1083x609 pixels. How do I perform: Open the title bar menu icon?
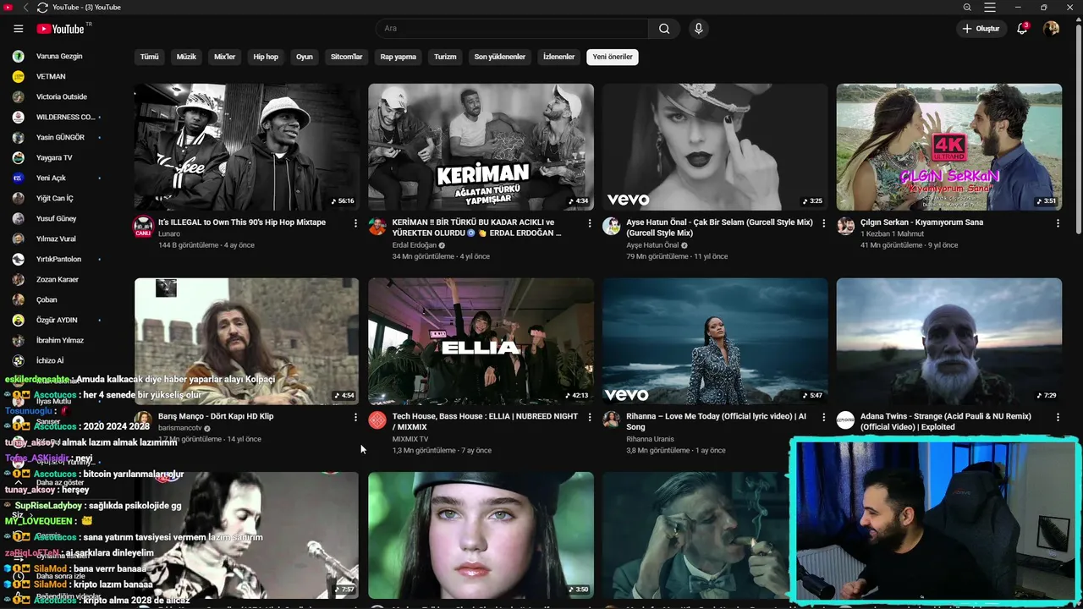(989, 8)
